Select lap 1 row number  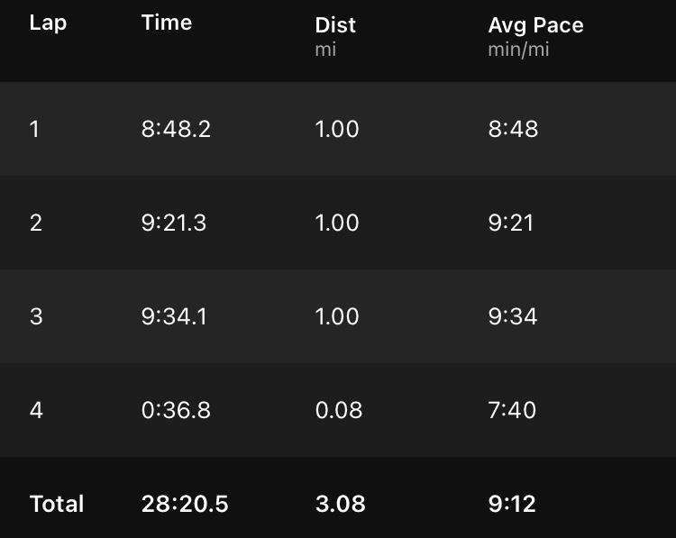[35, 129]
